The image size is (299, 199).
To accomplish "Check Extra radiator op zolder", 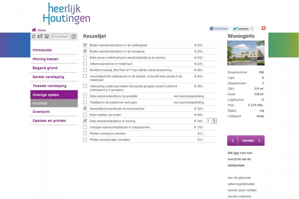I will pyautogui.click(x=85, y=115).
